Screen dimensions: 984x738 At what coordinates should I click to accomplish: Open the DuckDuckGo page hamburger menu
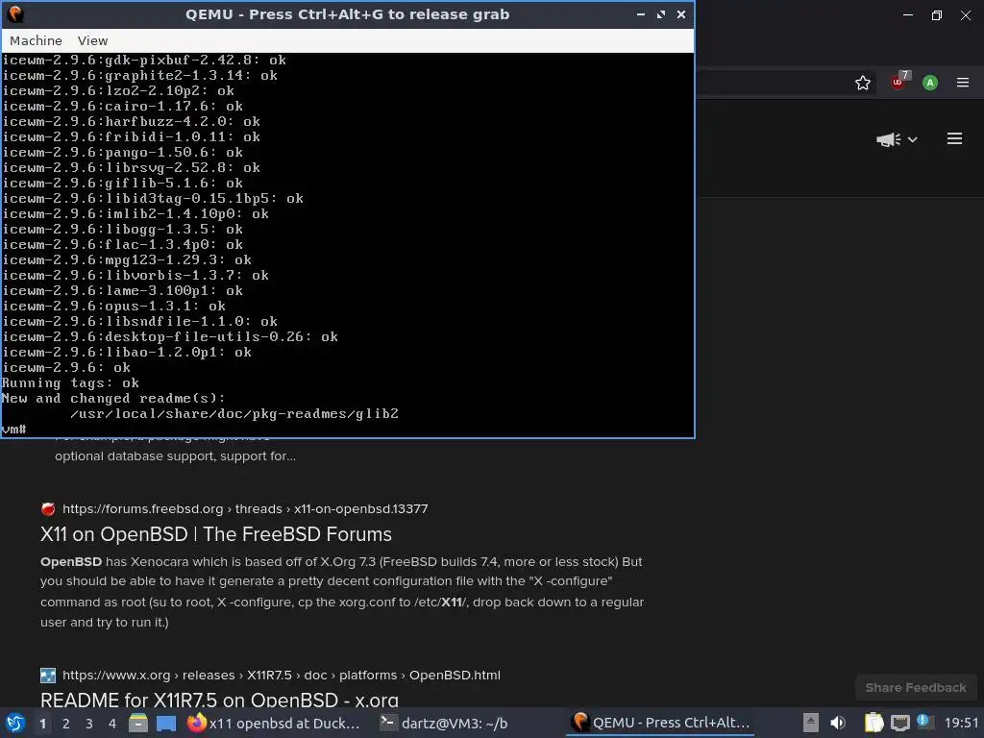click(954, 138)
